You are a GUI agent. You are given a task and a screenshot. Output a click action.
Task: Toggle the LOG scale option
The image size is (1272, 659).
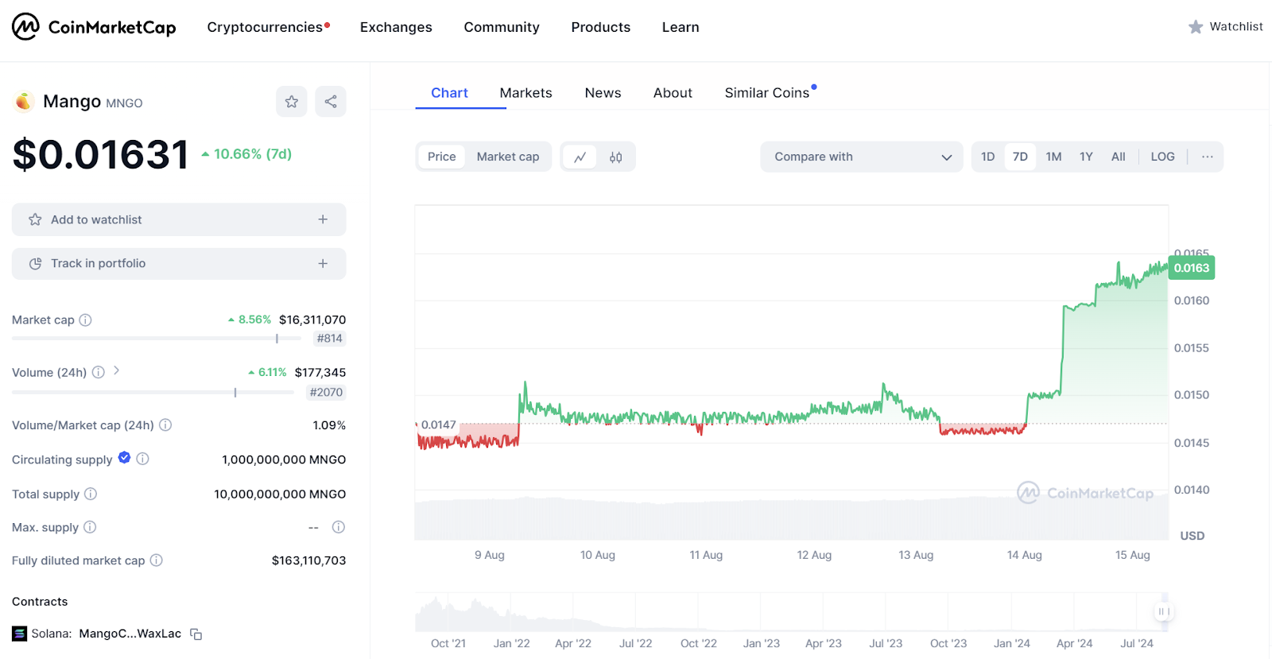click(x=1162, y=157)
